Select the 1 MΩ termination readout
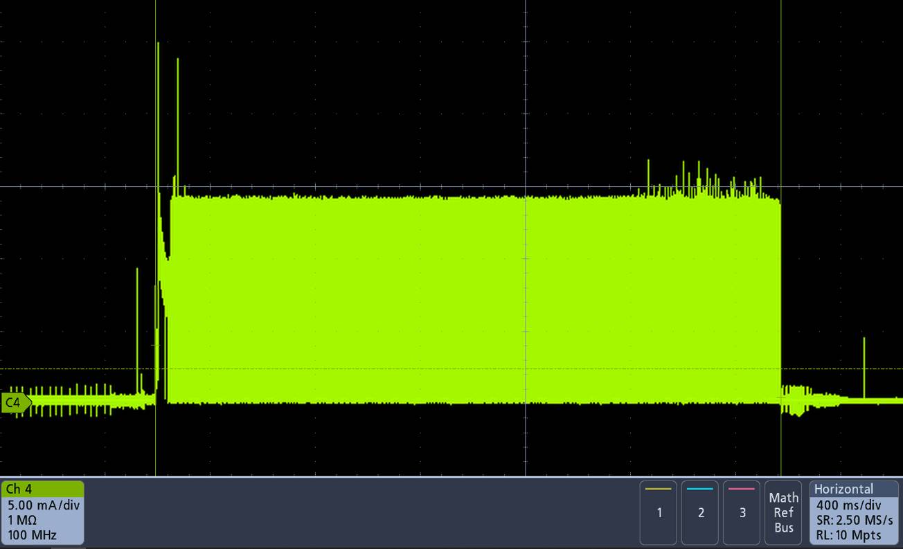Screen dimensions: 903x549 coord(22,520)
